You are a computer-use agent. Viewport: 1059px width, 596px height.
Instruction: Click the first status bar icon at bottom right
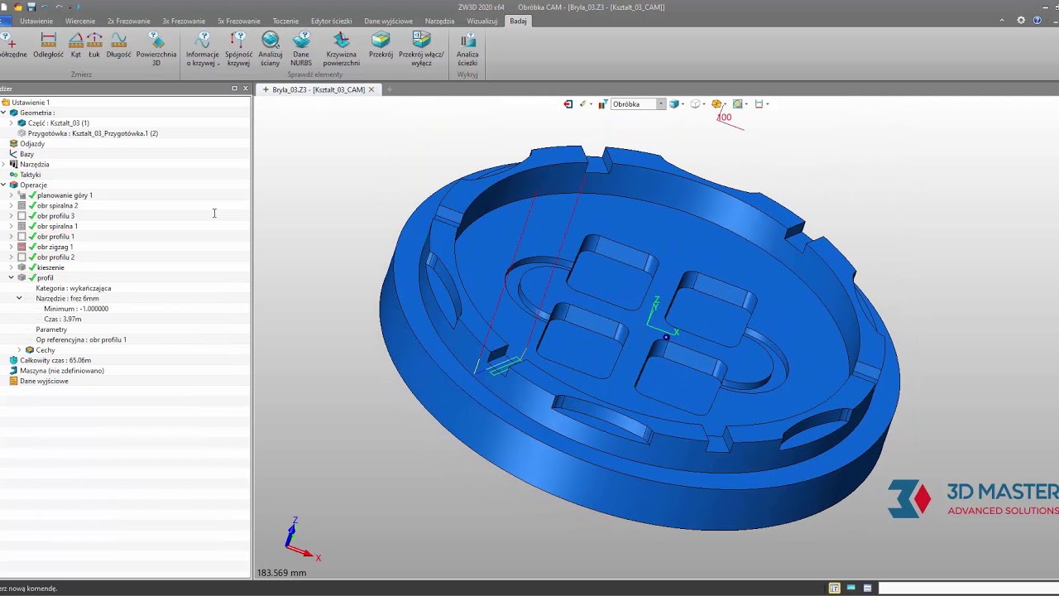(834, 589)
